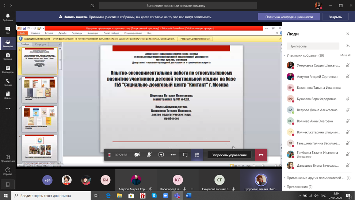This screenshot has height=200, width=355.
Task: Toggle the camera on in call bar
Action: [x=137, y=155]
